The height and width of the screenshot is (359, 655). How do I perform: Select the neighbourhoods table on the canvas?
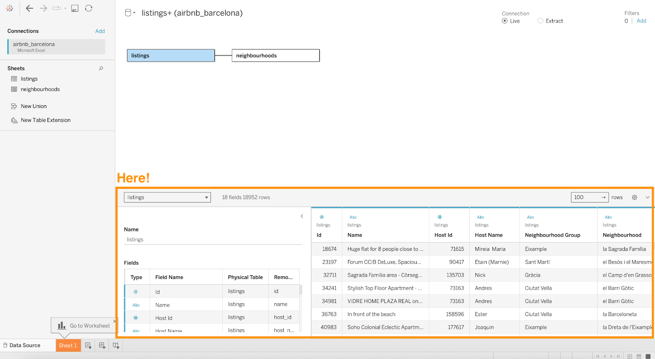[x=276, y=56]
